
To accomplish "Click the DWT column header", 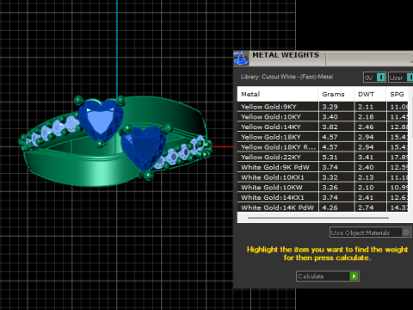I will click(x=370, y=94).
